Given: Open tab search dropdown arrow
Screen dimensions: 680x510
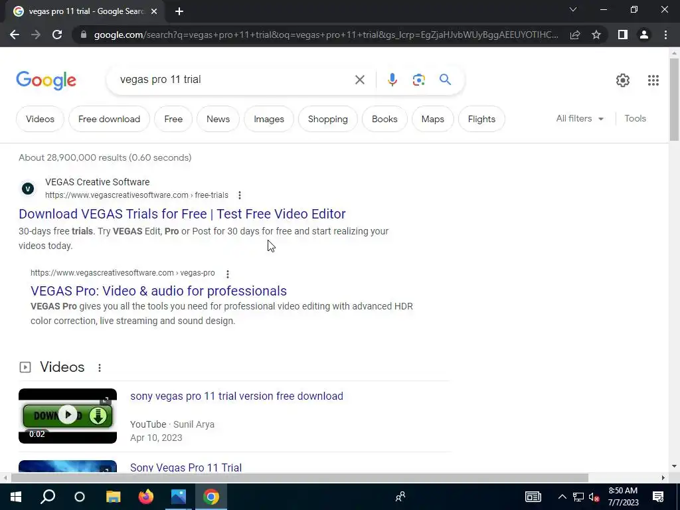Looking at the screenshot, I should click(573, 9).
